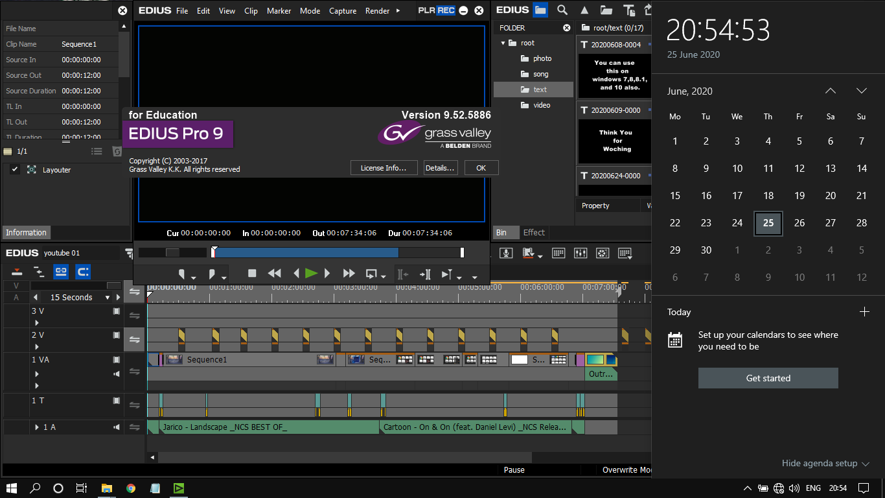The height and width of the screenshot is (498, 885).
Task: Click the bin Search magnifier icon
Action: click(562, 10)
